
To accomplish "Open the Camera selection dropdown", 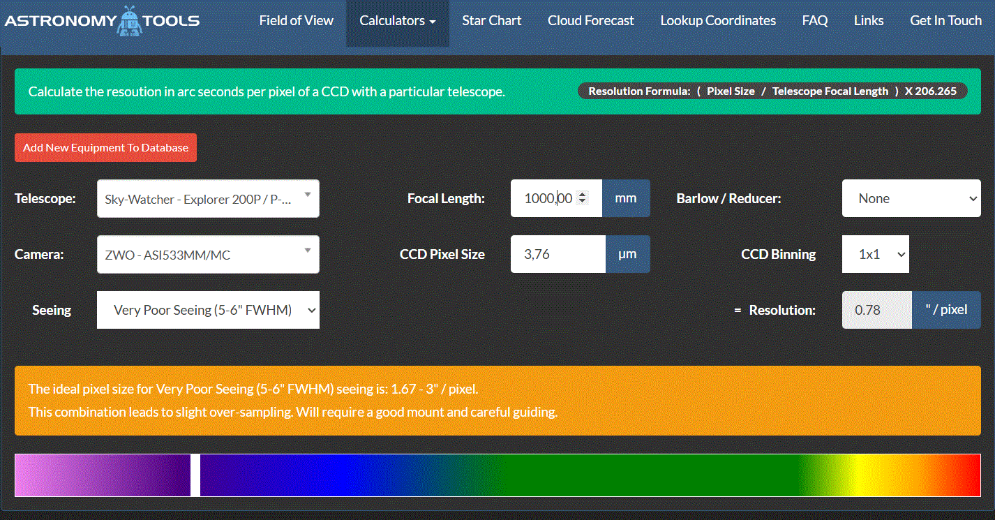I will pos(208,254).
